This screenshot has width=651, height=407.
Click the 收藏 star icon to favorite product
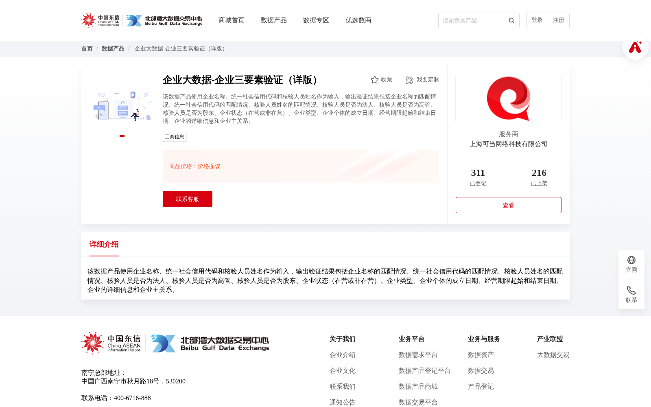tap(374, 80)
